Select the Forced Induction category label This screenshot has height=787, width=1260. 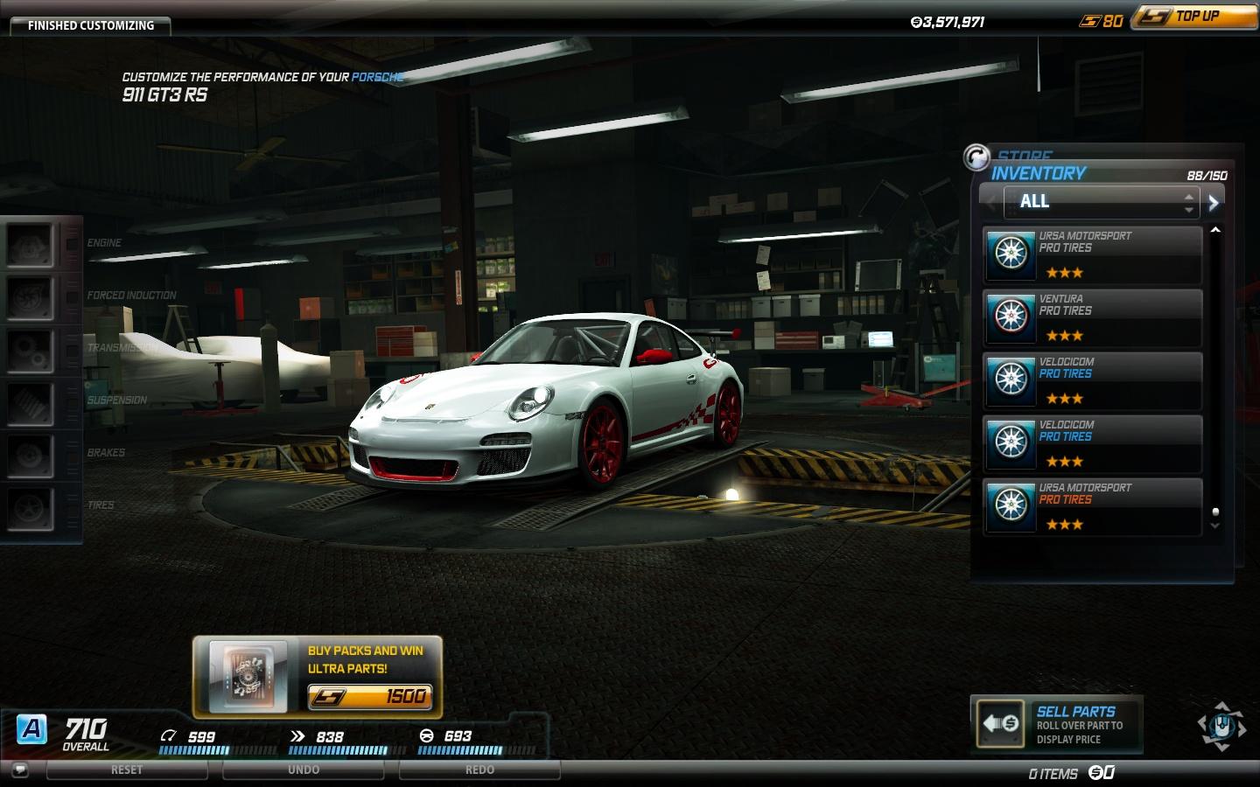click(131, 296)
